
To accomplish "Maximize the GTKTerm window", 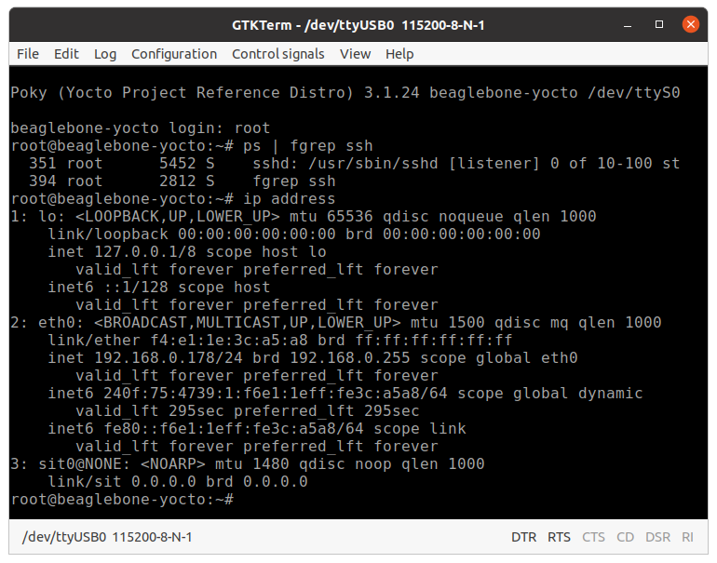I will pyautogui.click(x=659, y=24).
